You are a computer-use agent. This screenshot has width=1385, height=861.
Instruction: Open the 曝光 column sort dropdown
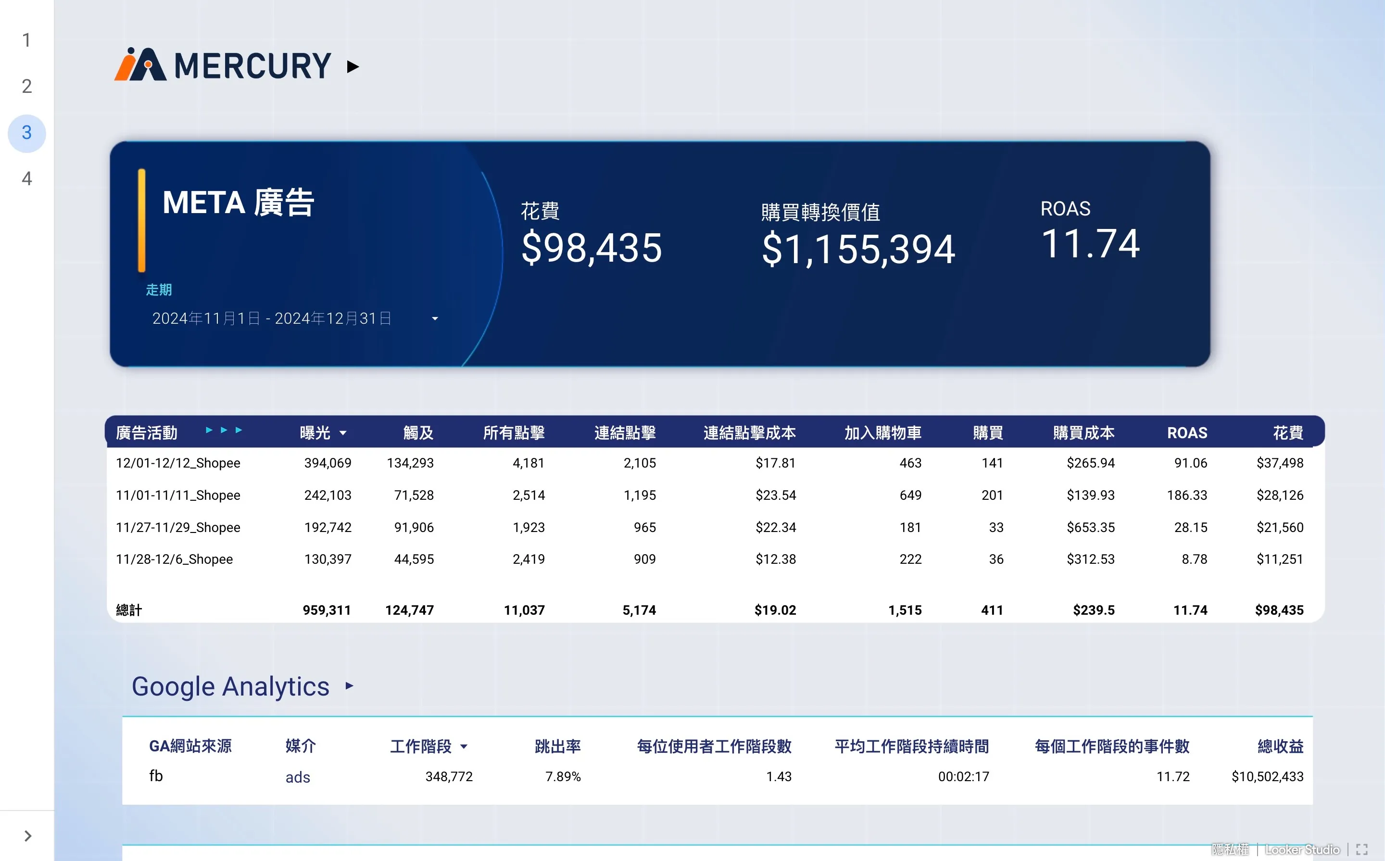point(344,433)
